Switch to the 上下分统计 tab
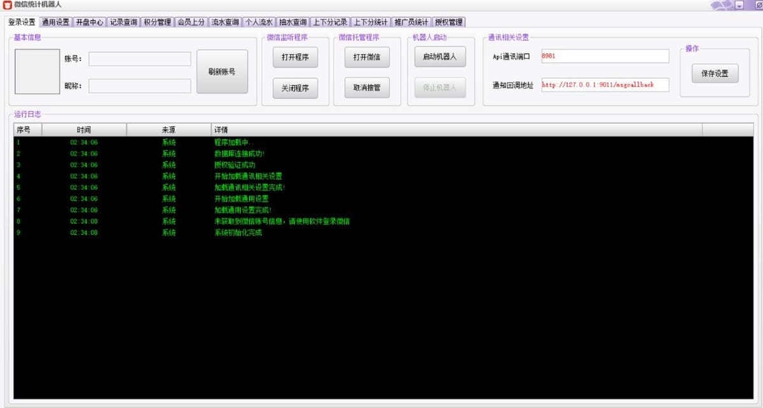Screen dimensions: 763x408 click(x=371, y=22)
